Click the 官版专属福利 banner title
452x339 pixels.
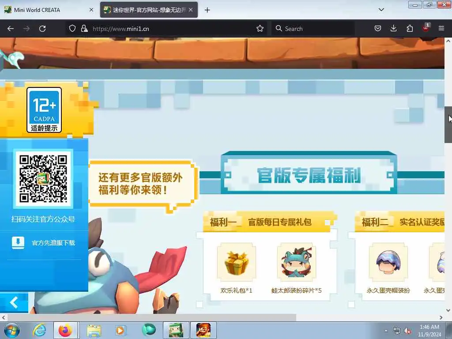[x=309, y=175]
